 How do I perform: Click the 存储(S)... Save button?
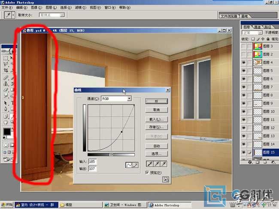click(x=157, y=127)
